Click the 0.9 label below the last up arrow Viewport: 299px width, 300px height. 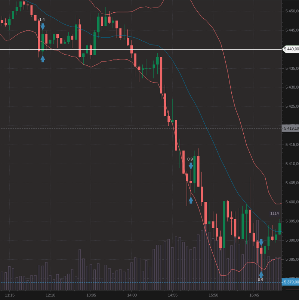[261, 280]
